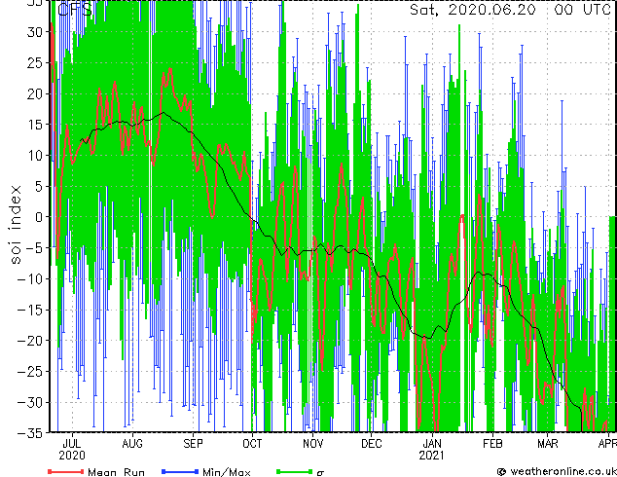Click the blue Min/Max legend line
The height and width of the screenshot is (477, 617).
click(180, 471)
